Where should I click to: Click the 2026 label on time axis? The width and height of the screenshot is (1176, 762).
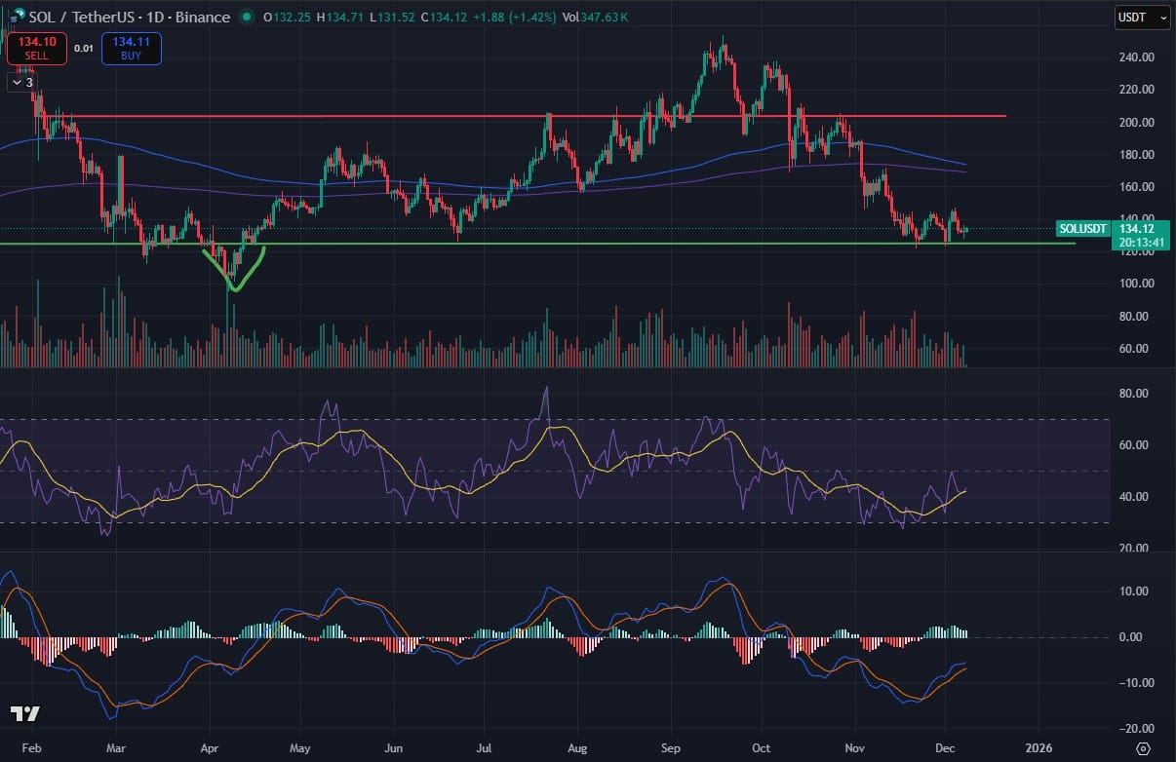pos(1039,749)
